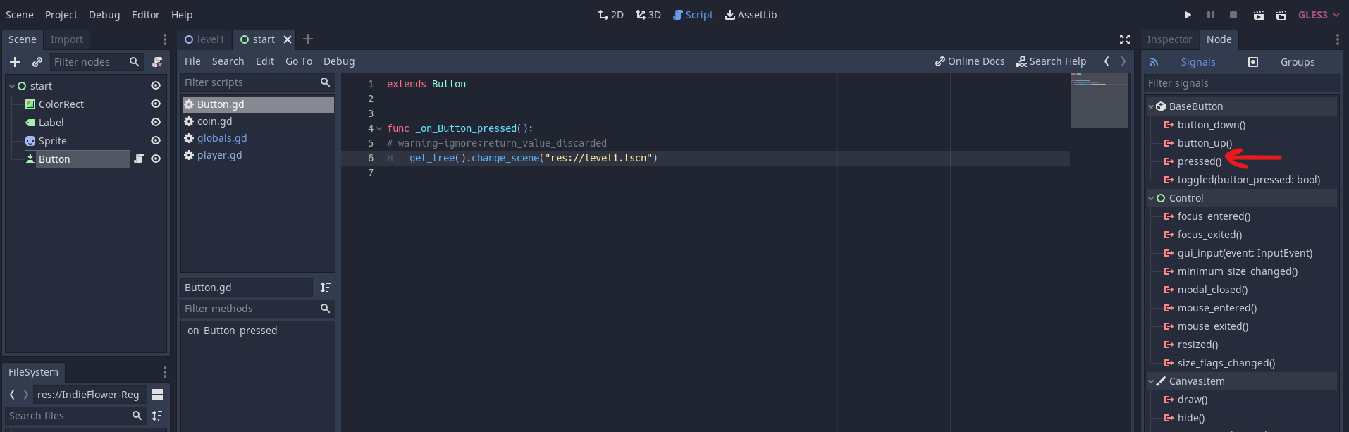The width and height of the screenshot is (1349, 432).
Task: Hide the Sprite node
Action: click(x=156, y=141)
